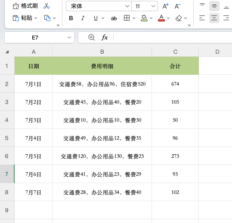Click total cell 96
Image resolution: width=232 pixels, height=223 pixels.
(175, 138)
